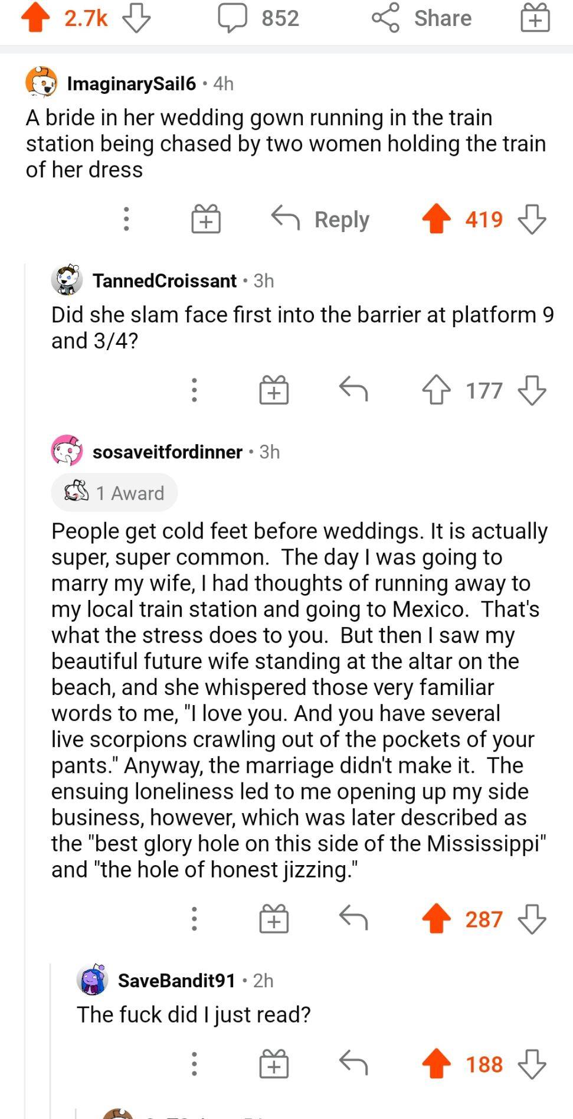Open overflow menu on sosaveitfordinner's comment

pos(194,919)
